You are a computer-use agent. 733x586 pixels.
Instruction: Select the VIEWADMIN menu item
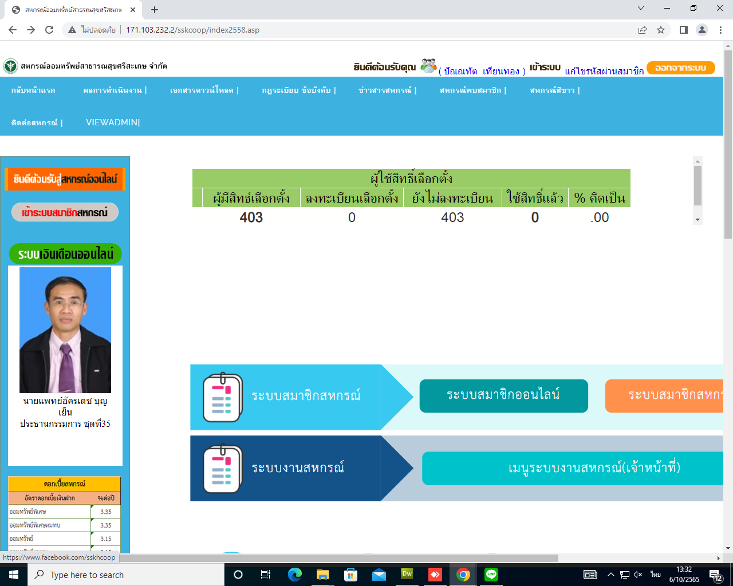pyautogui.click(x=112, y=122)
